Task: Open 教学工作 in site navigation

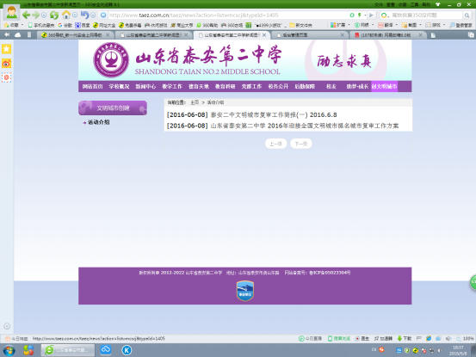Action: [172, 86]
